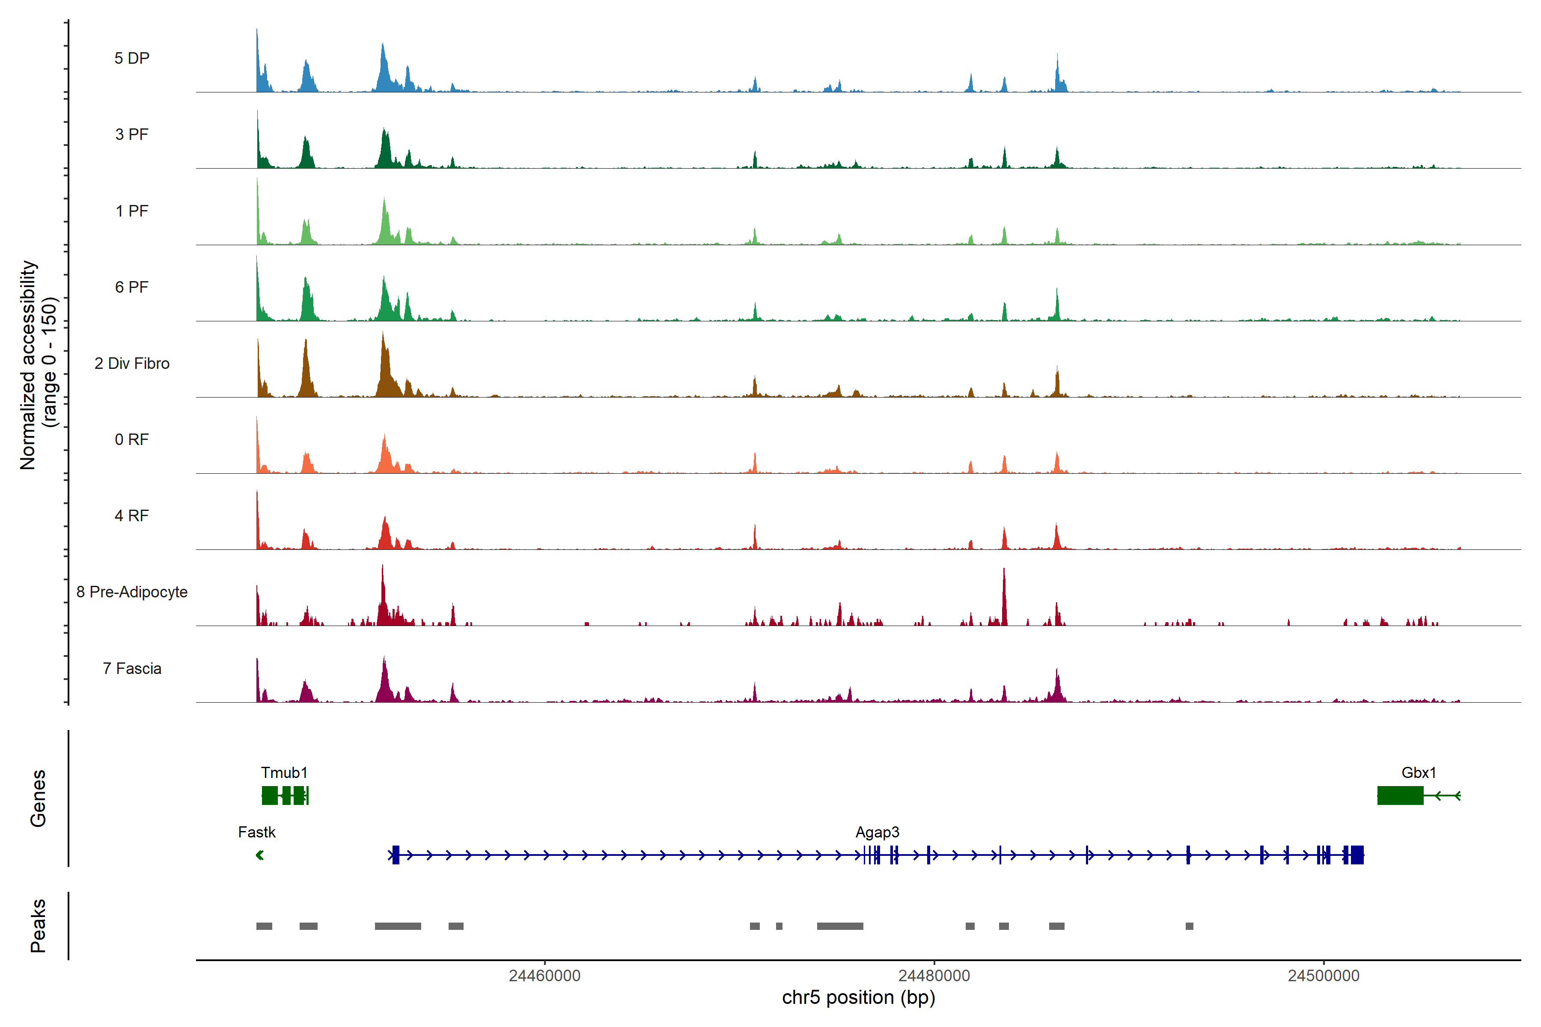
Task: Select the 2 Div Fibro track label
Action: (132, 363)
